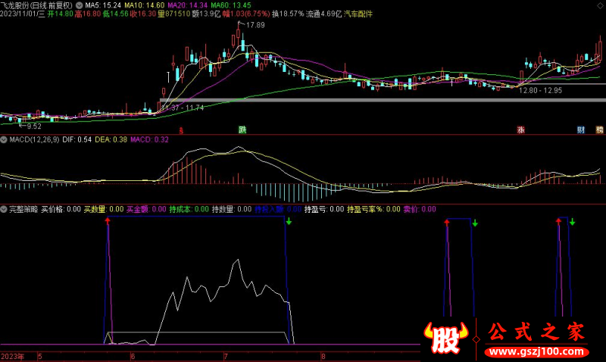
Task: Click the gear icon beside 完整策略 indicator
Action: (x=4, y=208)
